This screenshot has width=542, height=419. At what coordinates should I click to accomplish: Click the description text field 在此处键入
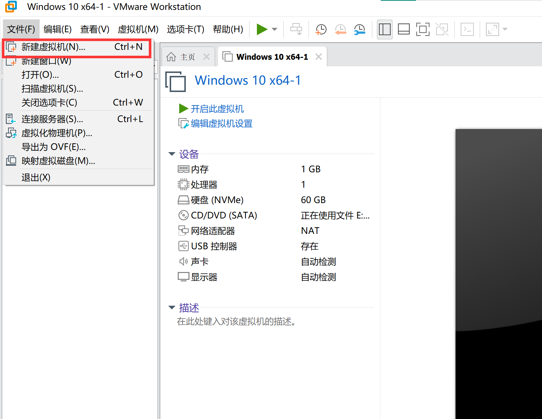pos(236,321)
